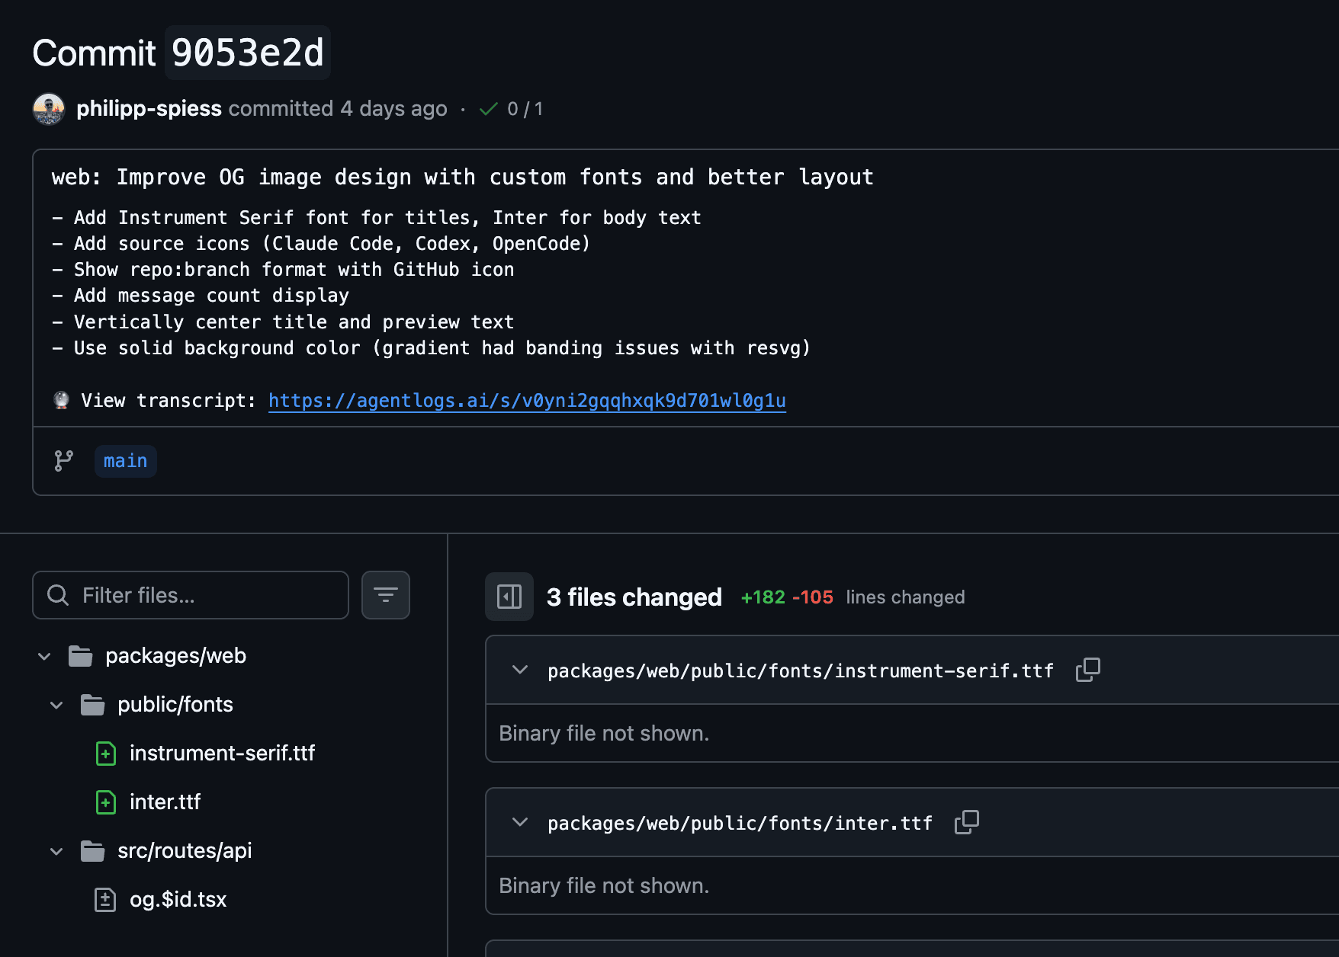Toggle the split diff view next to 3 files changed
The image size is (1339, 957).
pos(509,597)
